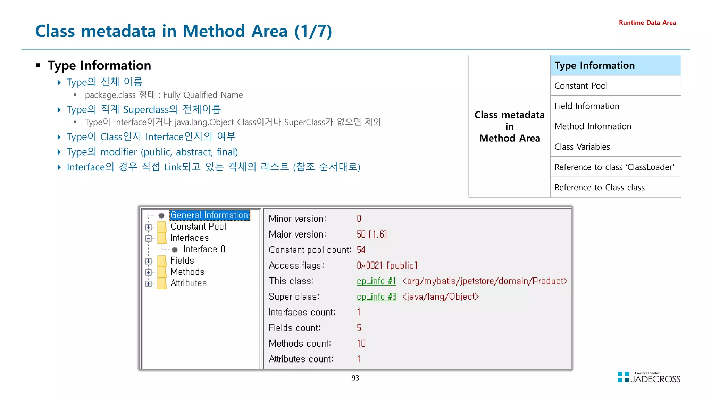Screen dimensions: 711x400
Task: Click the Type Information table cell
Action: tap(616, 65)
